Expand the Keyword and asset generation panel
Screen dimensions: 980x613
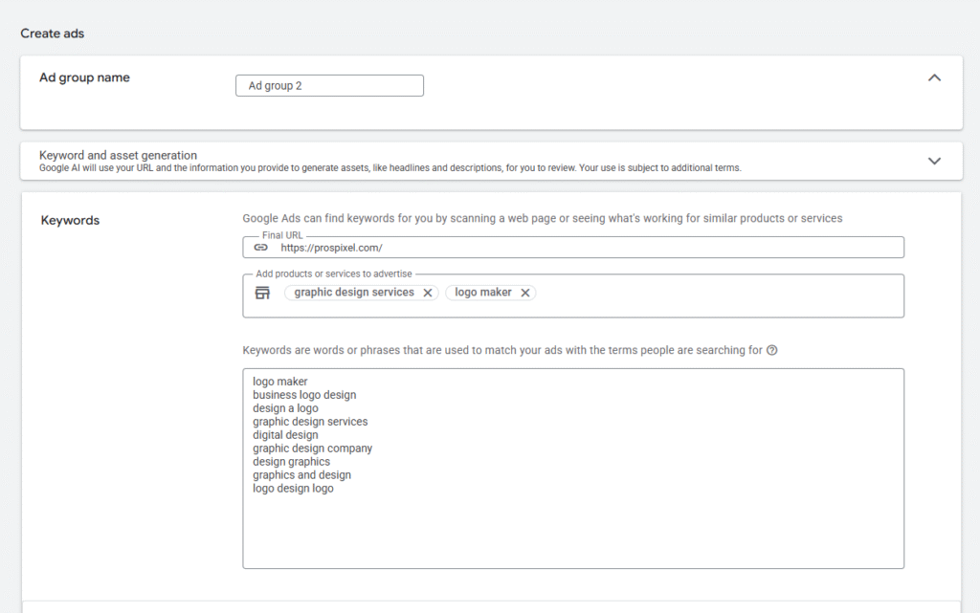pyautogui.click(x=935, y=161)
